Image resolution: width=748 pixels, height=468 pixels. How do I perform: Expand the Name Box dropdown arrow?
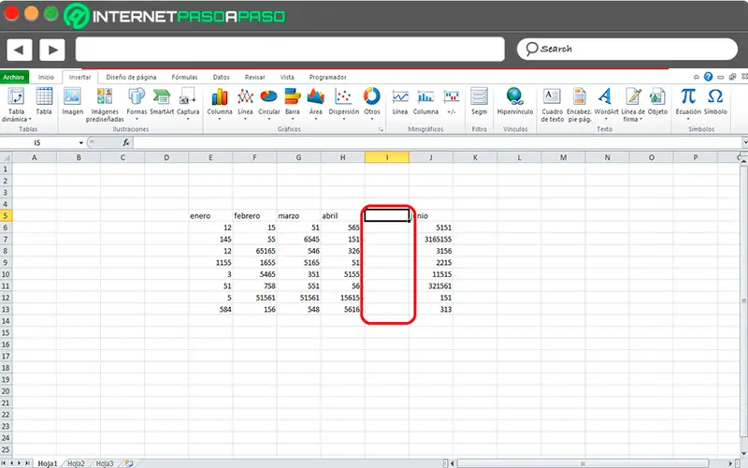81,143
